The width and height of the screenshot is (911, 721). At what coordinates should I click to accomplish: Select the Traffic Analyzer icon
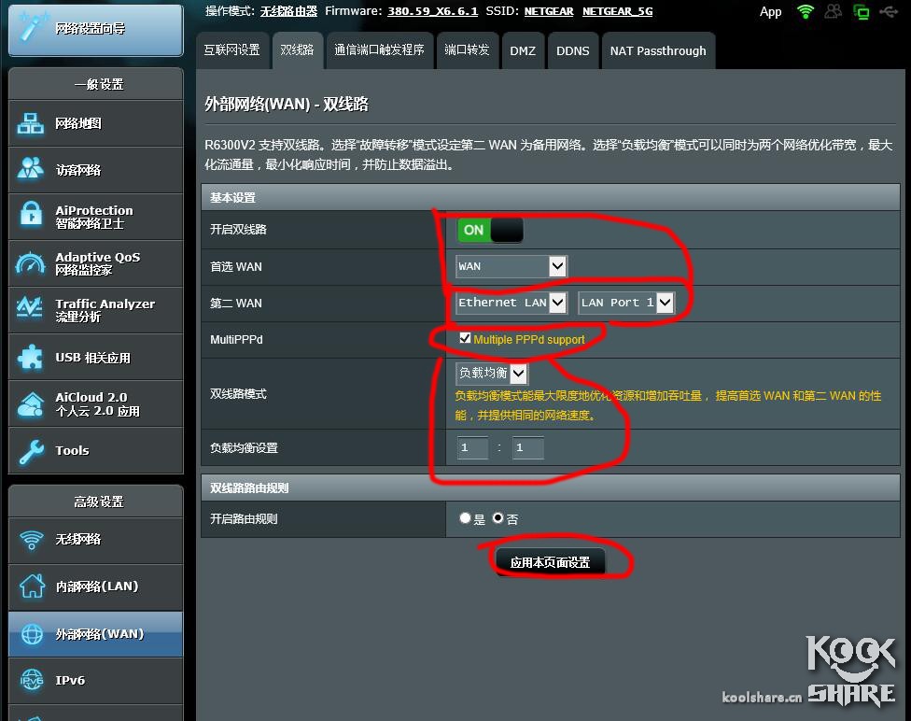[31, 309]
